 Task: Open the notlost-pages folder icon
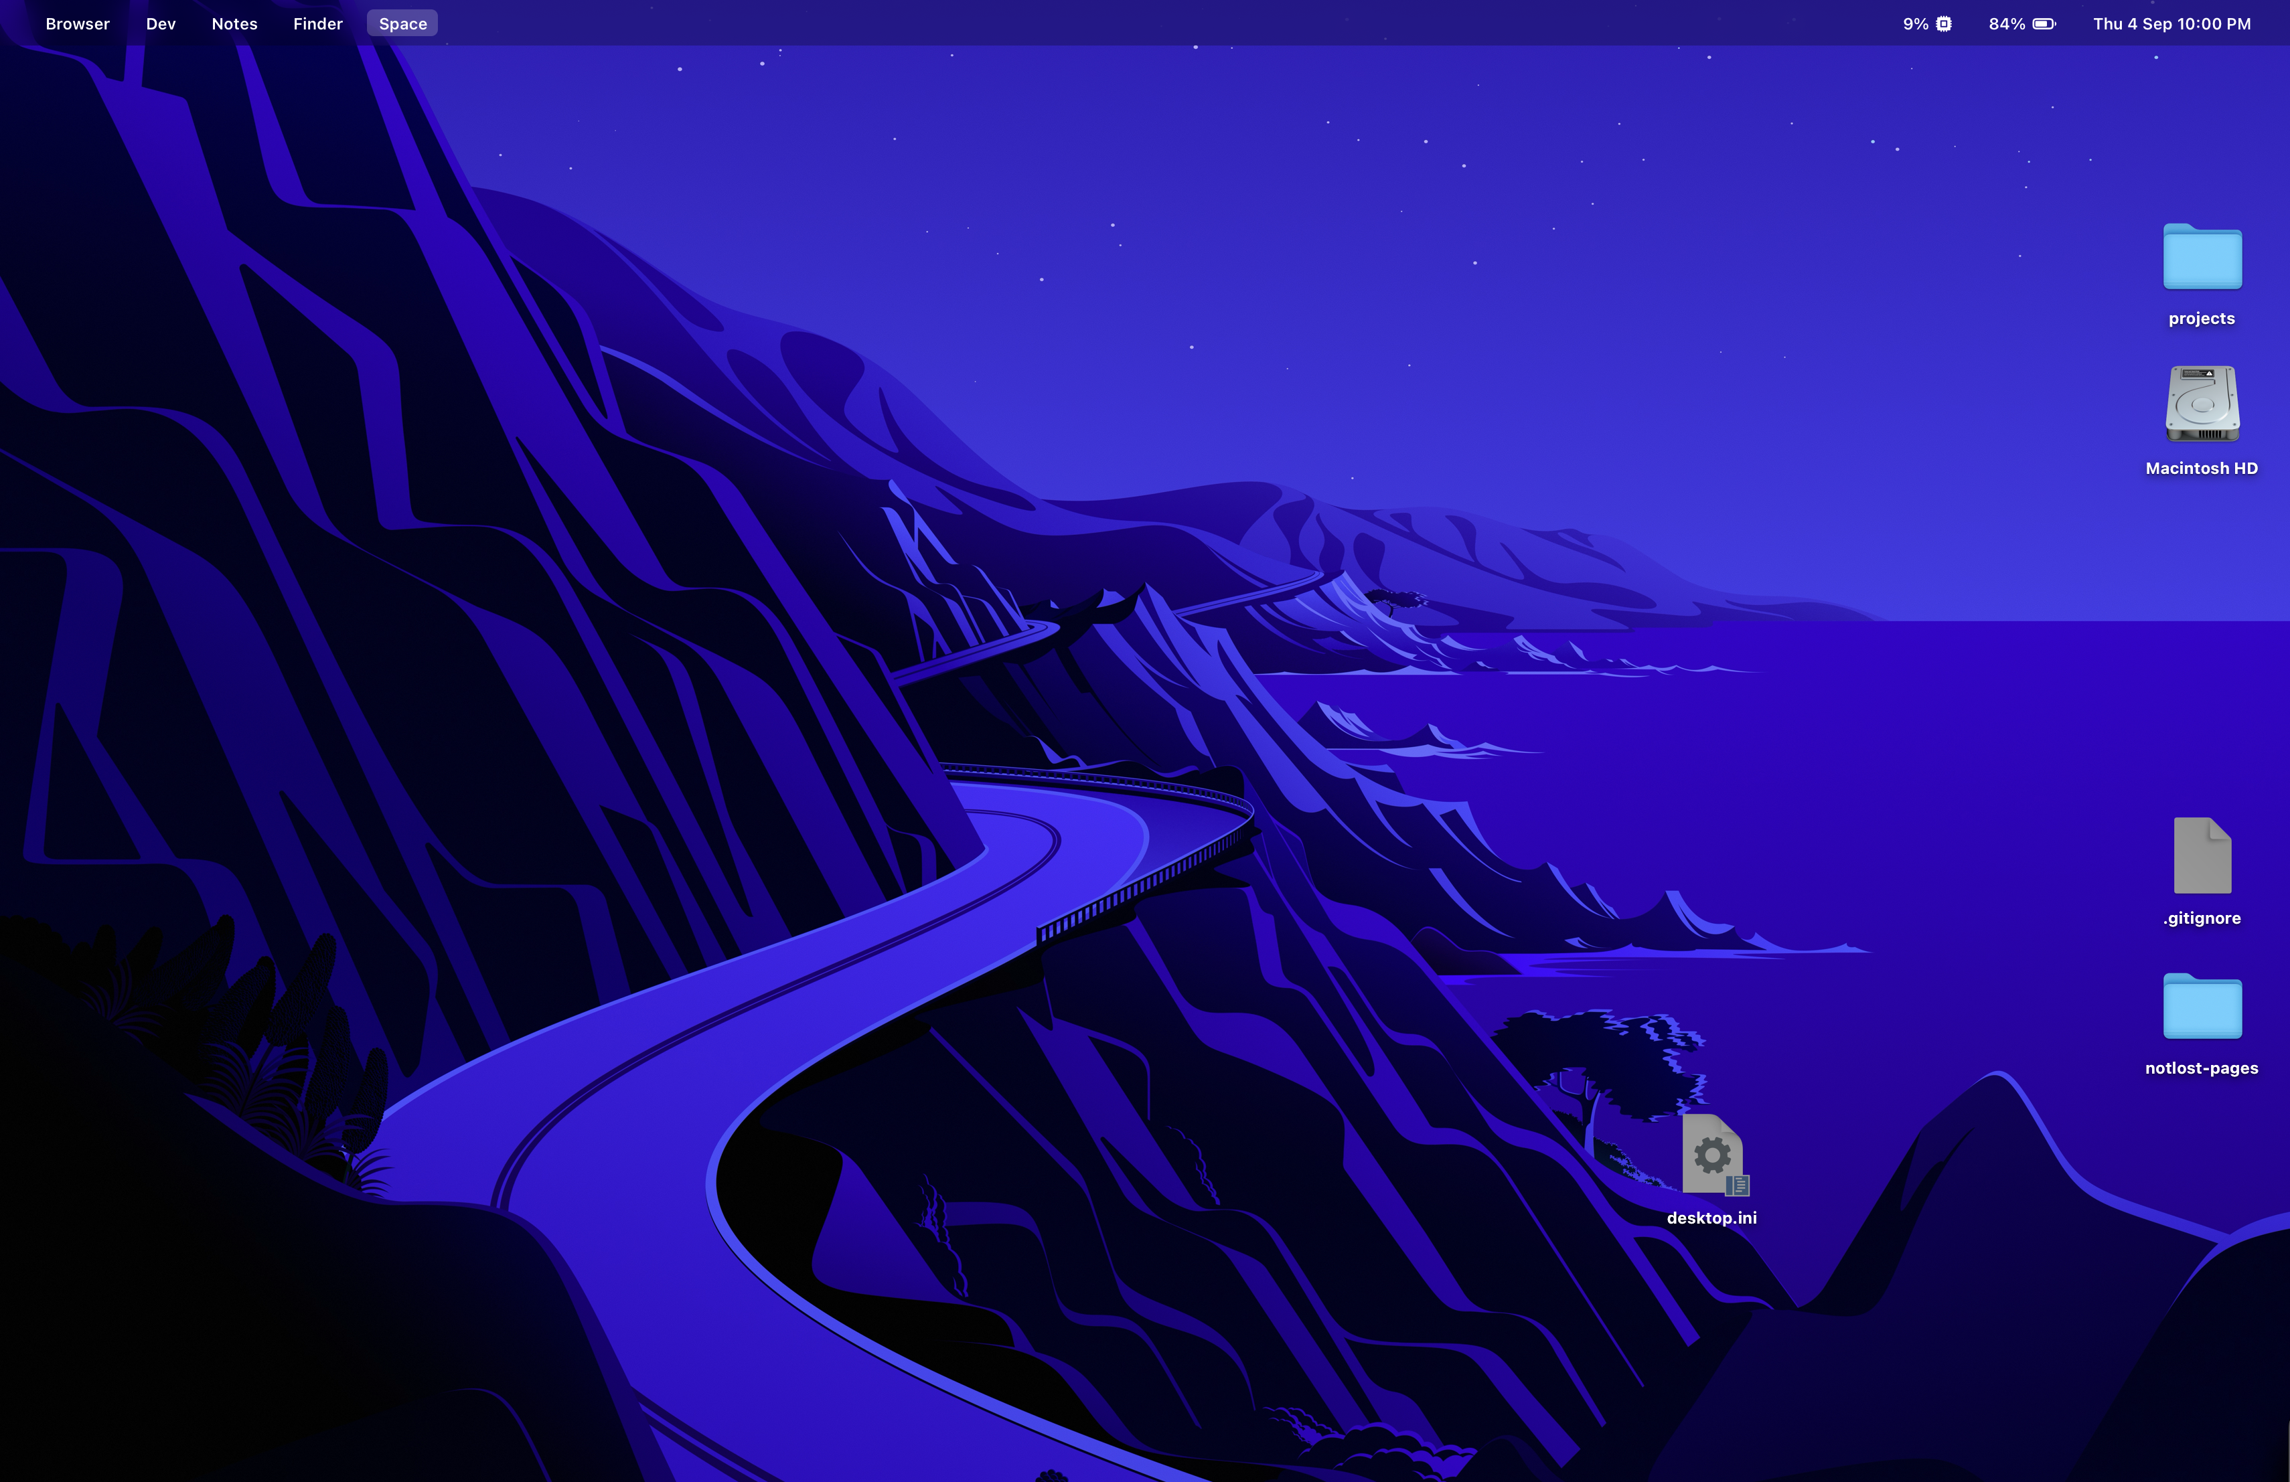click(2202, 1007)
